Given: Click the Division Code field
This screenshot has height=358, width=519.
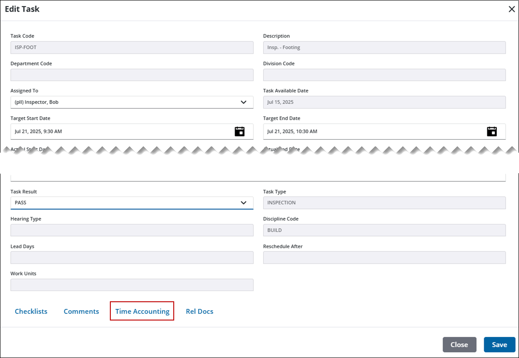Looking at the screenshot, I should pyautogui.click(x=384, y=75).
